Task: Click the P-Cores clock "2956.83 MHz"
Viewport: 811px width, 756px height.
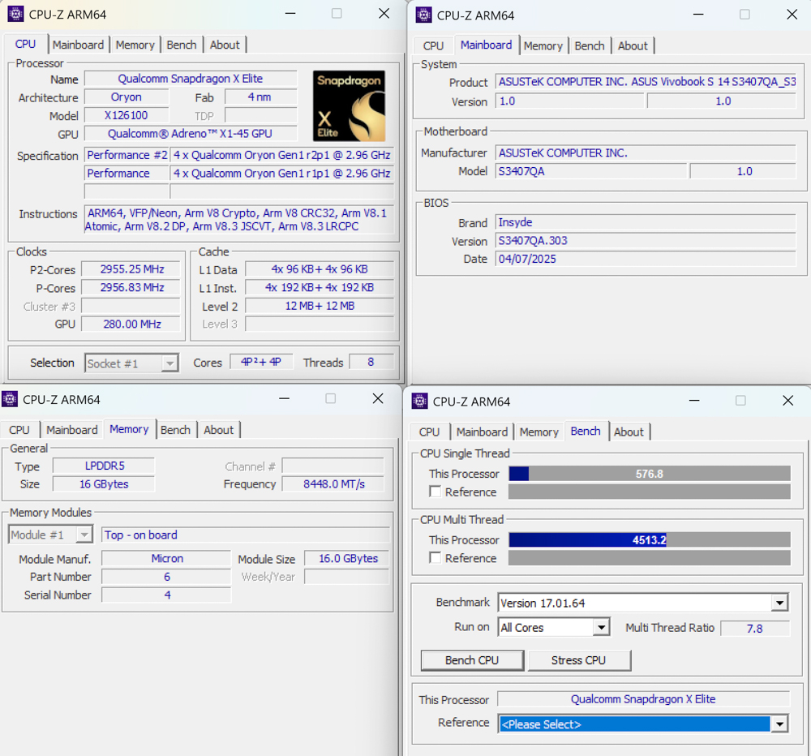Action: tap(131, 287)
